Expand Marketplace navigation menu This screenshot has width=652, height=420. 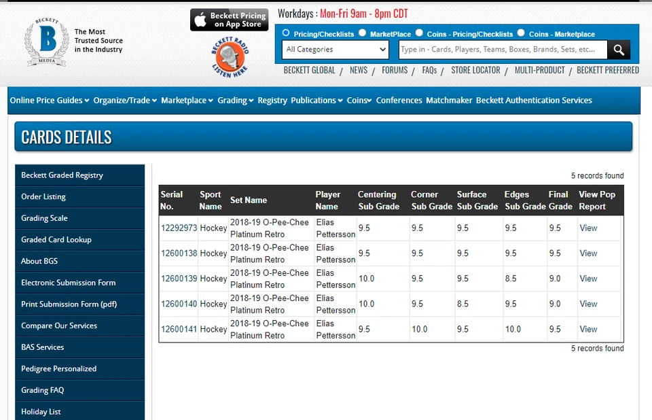coord(187,101)
